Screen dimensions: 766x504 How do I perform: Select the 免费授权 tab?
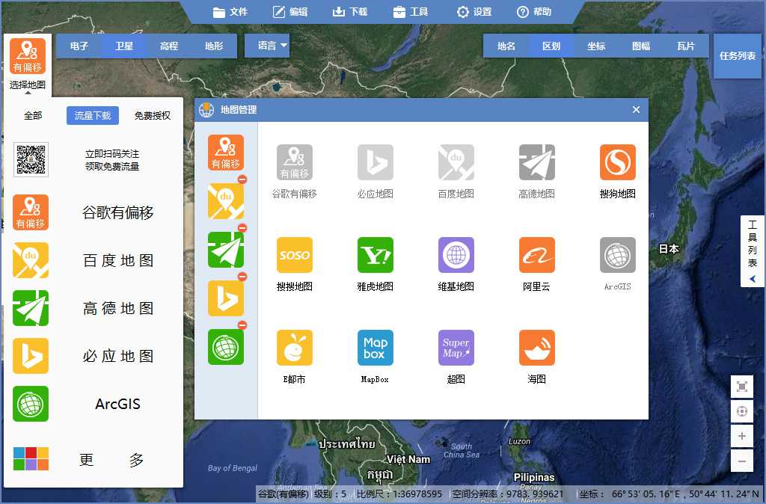[153, 116]
